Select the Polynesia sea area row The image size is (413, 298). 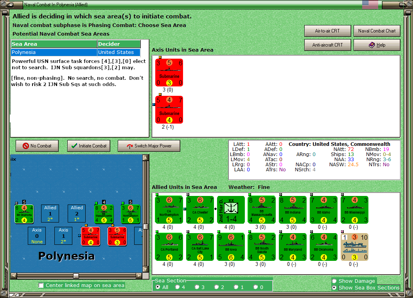point(75,52)
